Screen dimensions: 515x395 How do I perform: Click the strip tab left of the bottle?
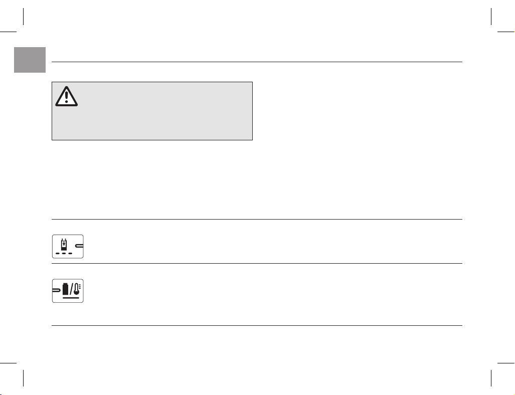click(x=57, y=290)
